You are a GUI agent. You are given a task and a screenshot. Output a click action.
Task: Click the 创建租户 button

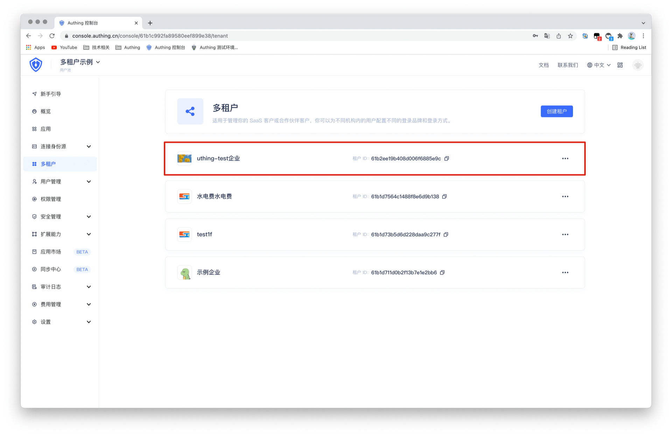tap(556, 111)
